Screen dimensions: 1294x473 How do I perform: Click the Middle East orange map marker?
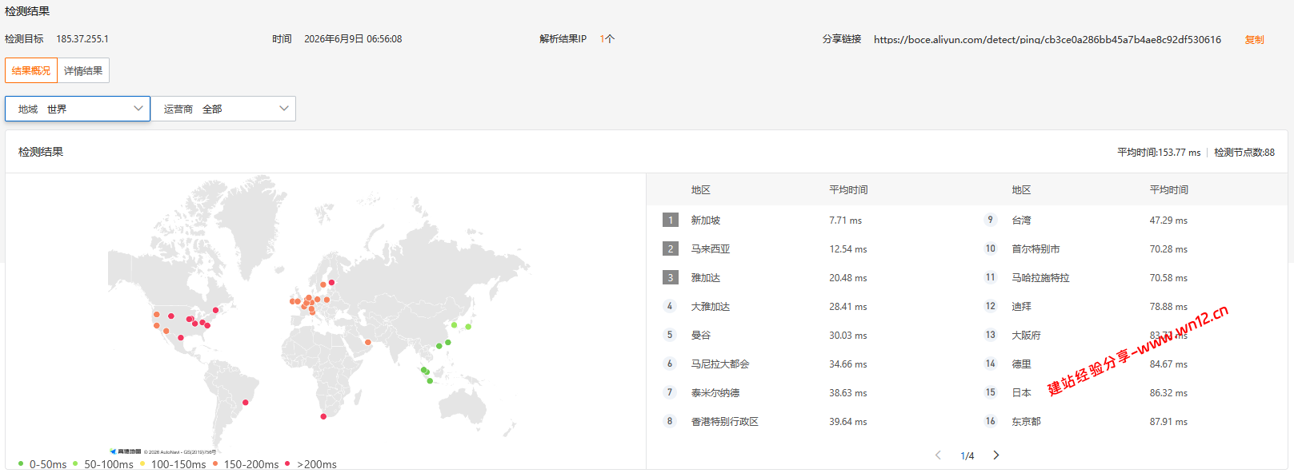point(368,343)
